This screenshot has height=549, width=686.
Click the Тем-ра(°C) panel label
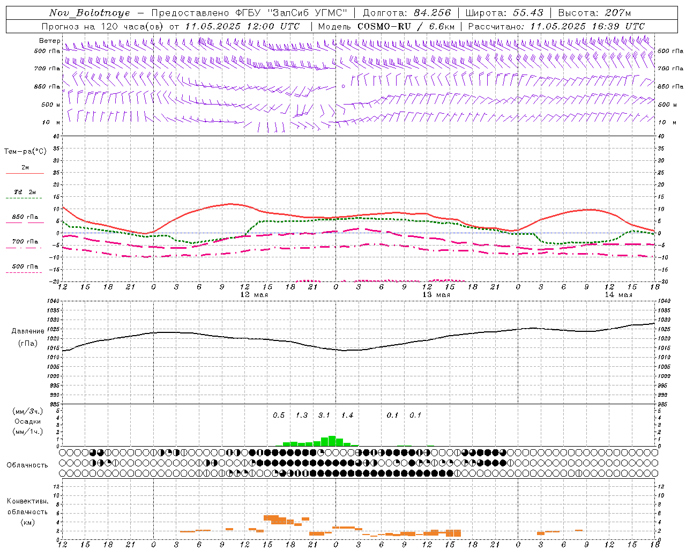[25, 152]
